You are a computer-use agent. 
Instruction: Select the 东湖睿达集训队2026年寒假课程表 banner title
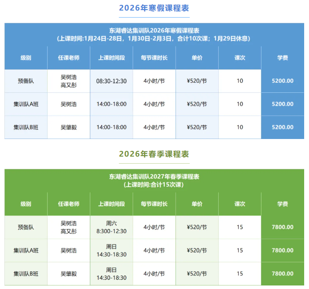(154, 31)
